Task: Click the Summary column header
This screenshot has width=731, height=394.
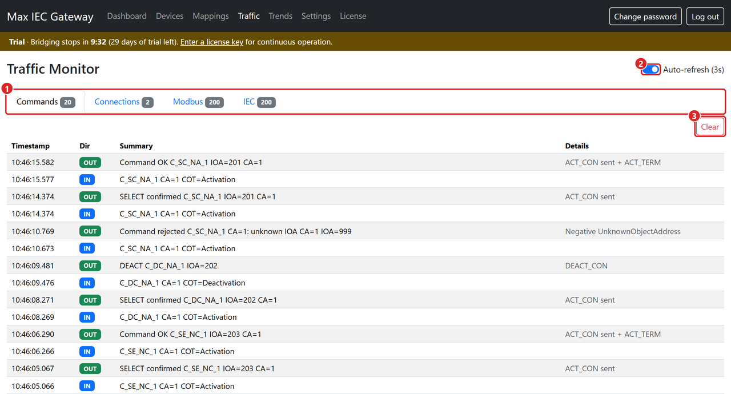Action: [x=136, y=146]
